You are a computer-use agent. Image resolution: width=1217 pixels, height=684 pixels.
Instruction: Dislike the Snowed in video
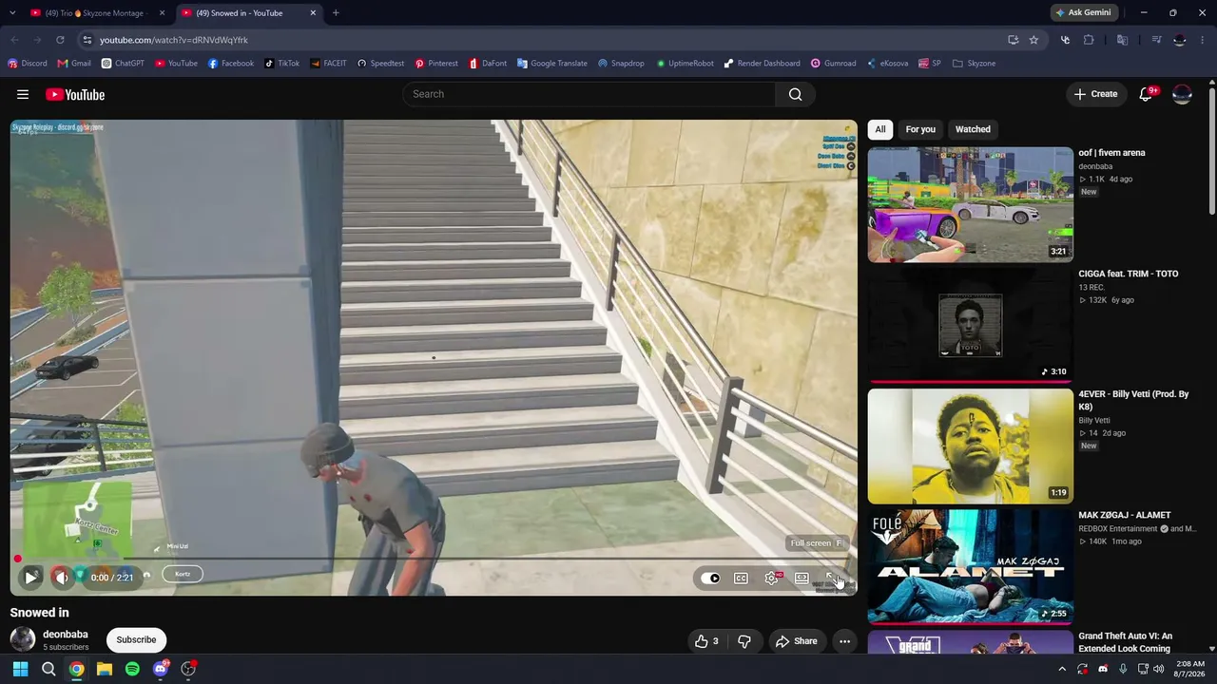pos(744,641)
